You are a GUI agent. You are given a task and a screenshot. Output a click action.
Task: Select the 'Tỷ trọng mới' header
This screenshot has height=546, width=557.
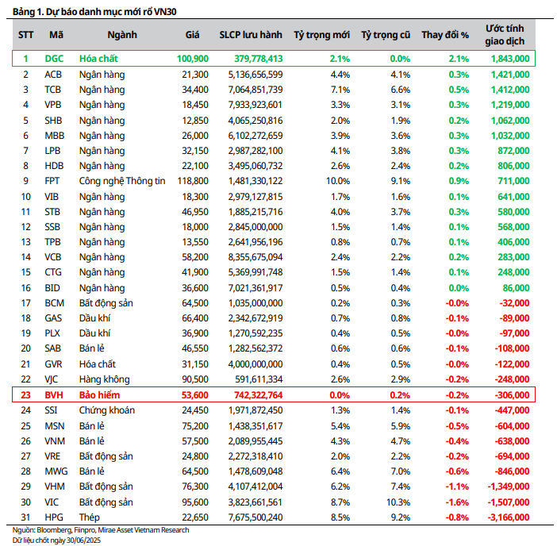pos(321,35)
